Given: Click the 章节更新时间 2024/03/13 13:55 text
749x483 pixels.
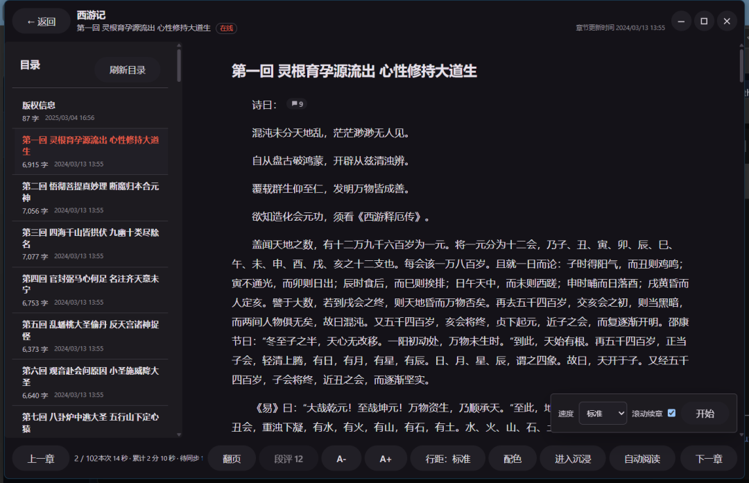Looking at the screenshot, I should click(x=620, y=28).
